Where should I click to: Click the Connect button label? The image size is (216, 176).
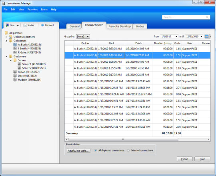point(49,25)
